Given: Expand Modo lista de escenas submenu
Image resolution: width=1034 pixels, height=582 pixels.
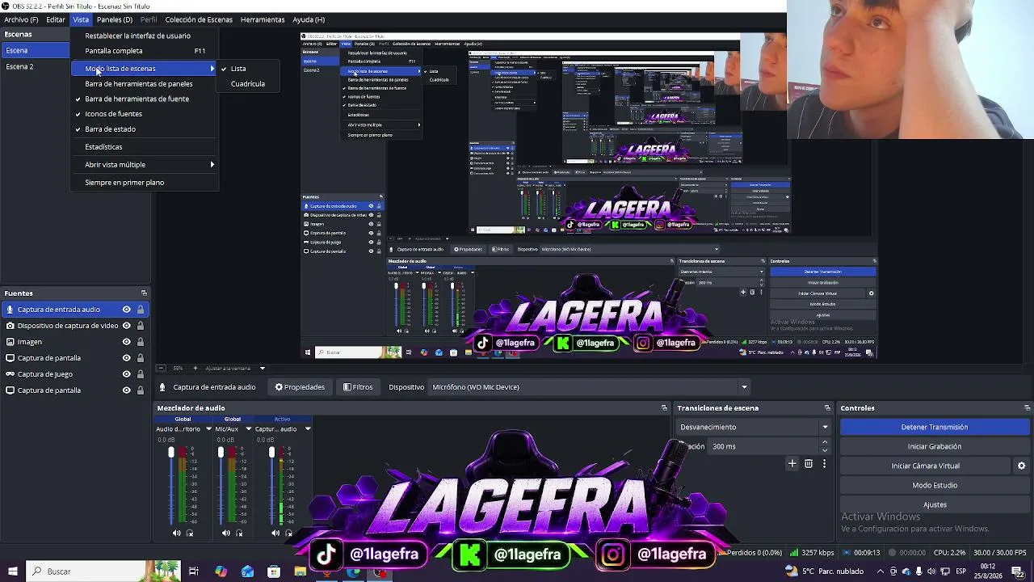Looking at the screenshot, I should (145, 69).
